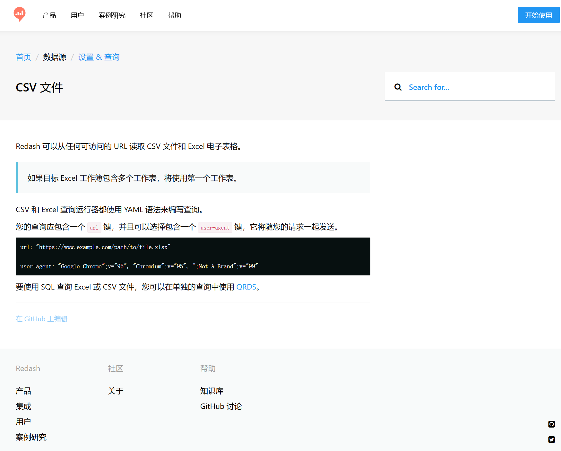
Task: Follow the QRDS link
Action: click(x=246, y=287)
